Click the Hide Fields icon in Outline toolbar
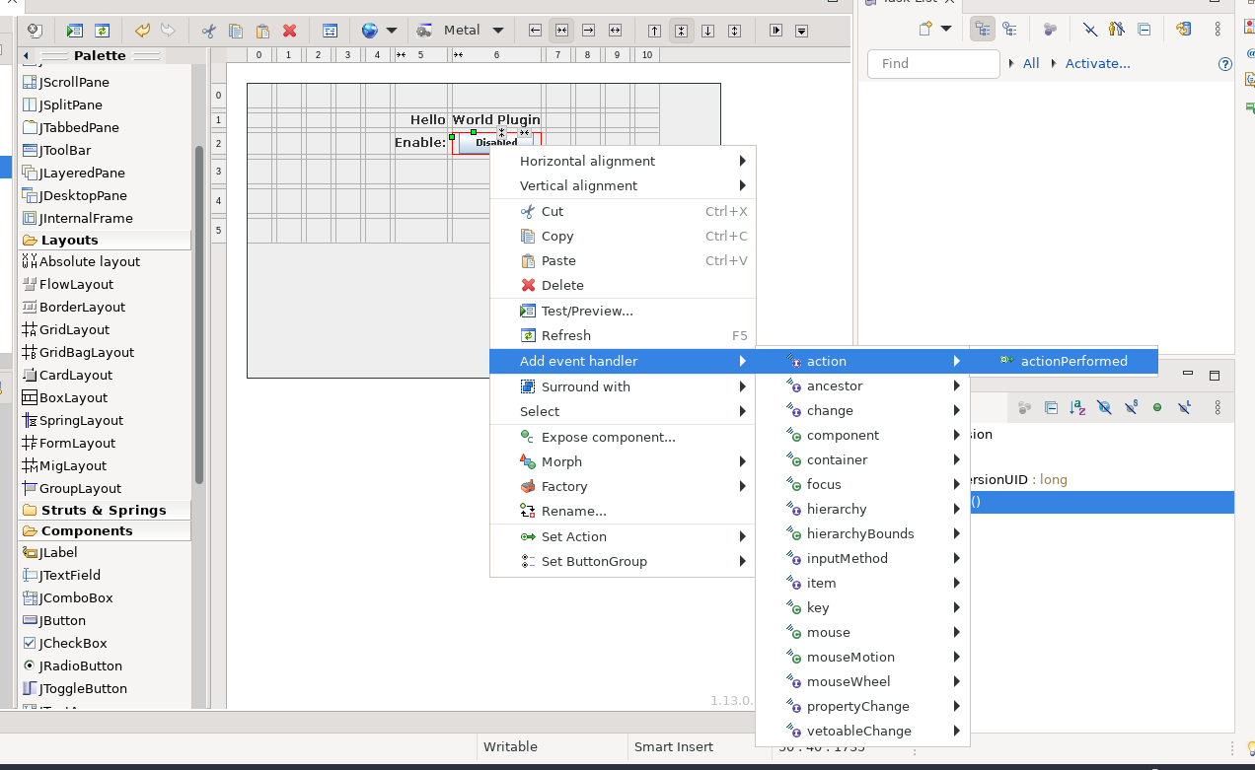Viewport: 1255px width, 770px height. (x=1104, y=407)
